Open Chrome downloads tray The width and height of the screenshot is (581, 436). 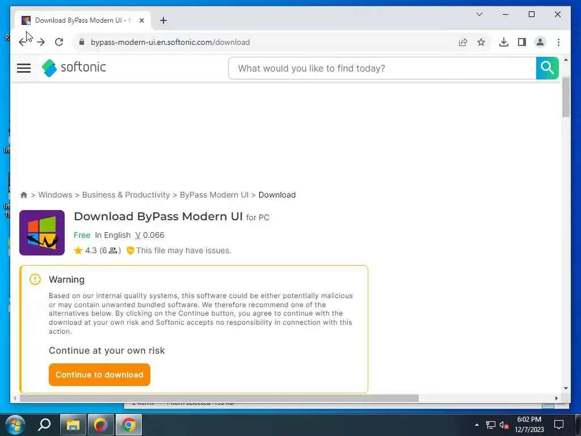pos(504,42)
